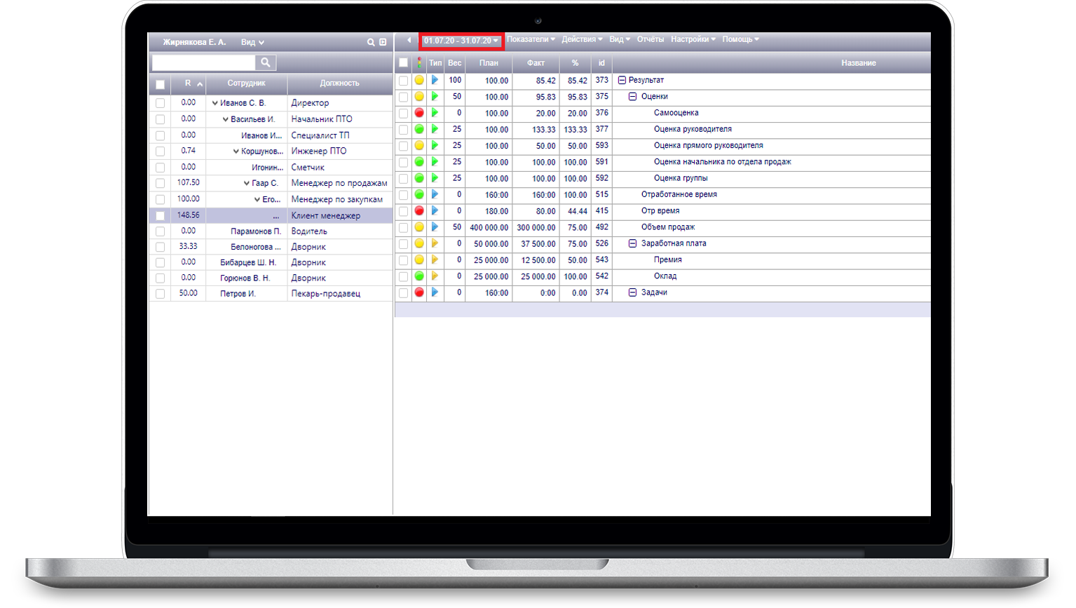Screen dimensions: 1076x608
Task: Collapse the Оценки tree node
Action: (632, 97)
